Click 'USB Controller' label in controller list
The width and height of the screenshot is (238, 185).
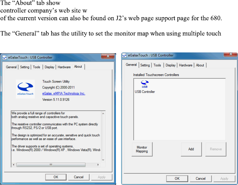[145, 92]
